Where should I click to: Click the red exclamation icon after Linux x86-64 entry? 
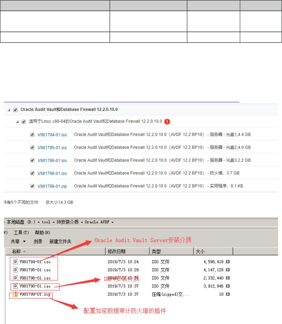point(167,121)
